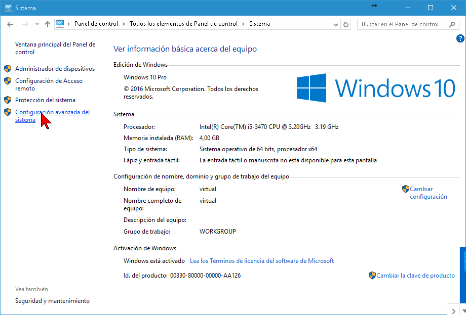The width and height of the screenshot is (466, 315).
Task: Click the Back navigation arrow
Action: [x=10, y=24]
